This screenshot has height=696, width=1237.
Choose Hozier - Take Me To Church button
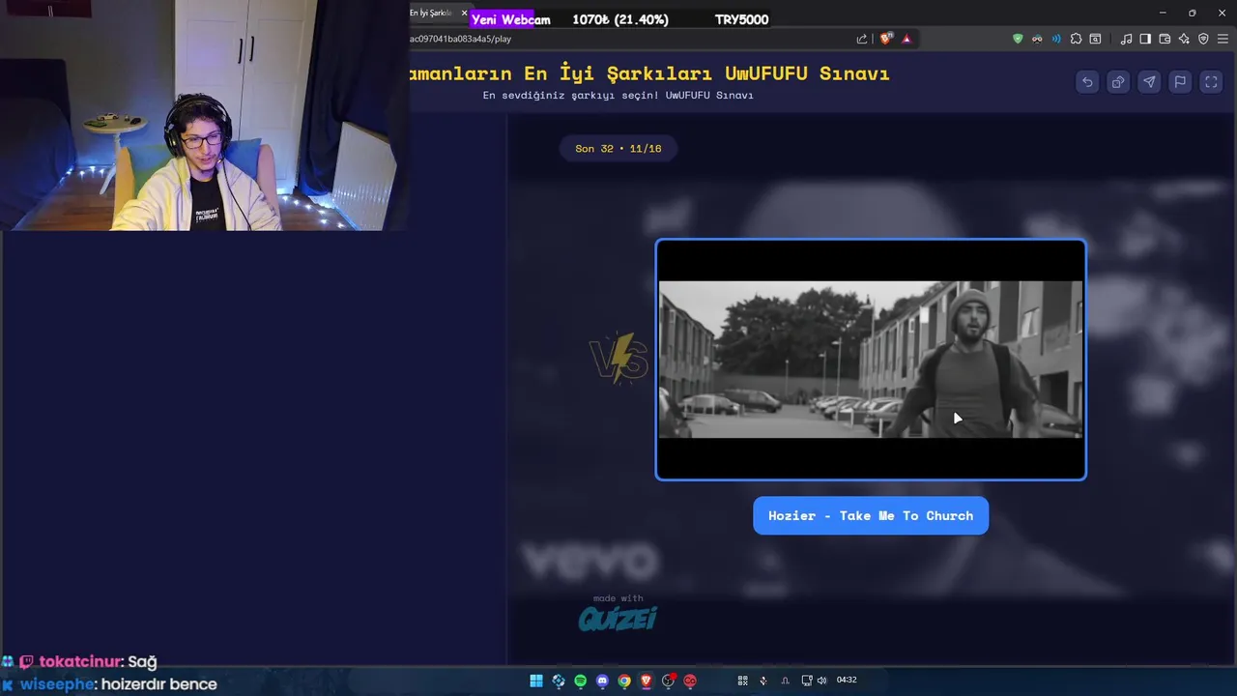(x=871, y=515)
